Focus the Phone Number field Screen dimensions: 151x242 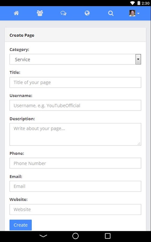point(75,163)
